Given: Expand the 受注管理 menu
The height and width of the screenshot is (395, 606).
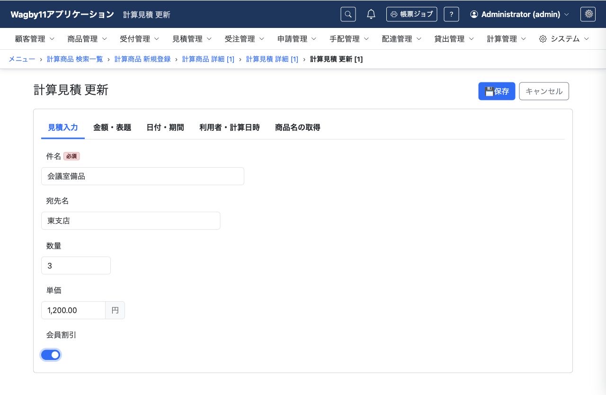Looking at the screenshot, I should tap(244, 39).
